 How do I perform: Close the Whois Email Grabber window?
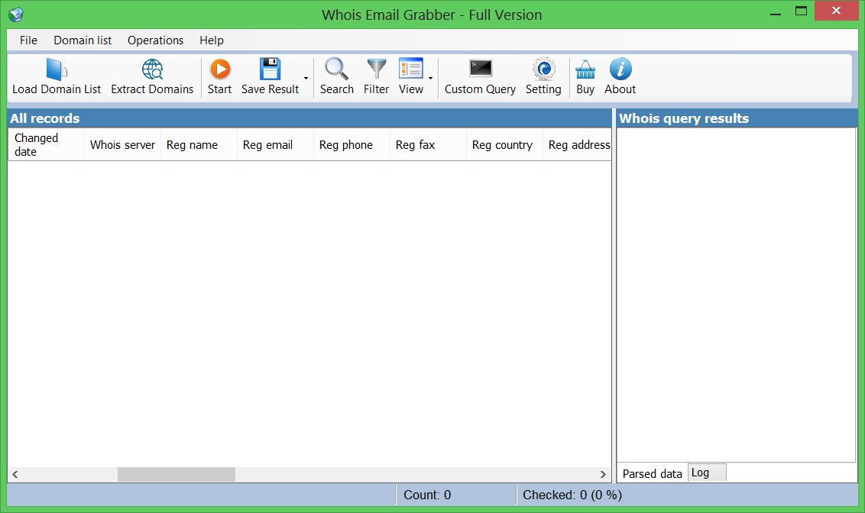(836, 11)
